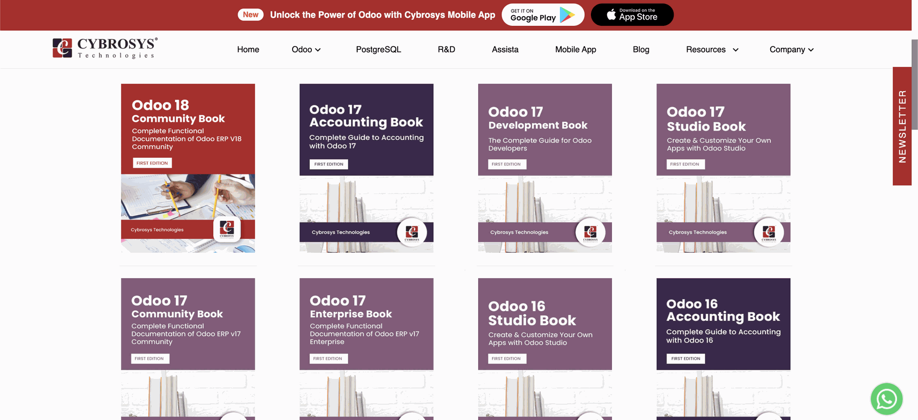Get the app on Google Play
The image size is (918, 420).
tap(543, 15)
